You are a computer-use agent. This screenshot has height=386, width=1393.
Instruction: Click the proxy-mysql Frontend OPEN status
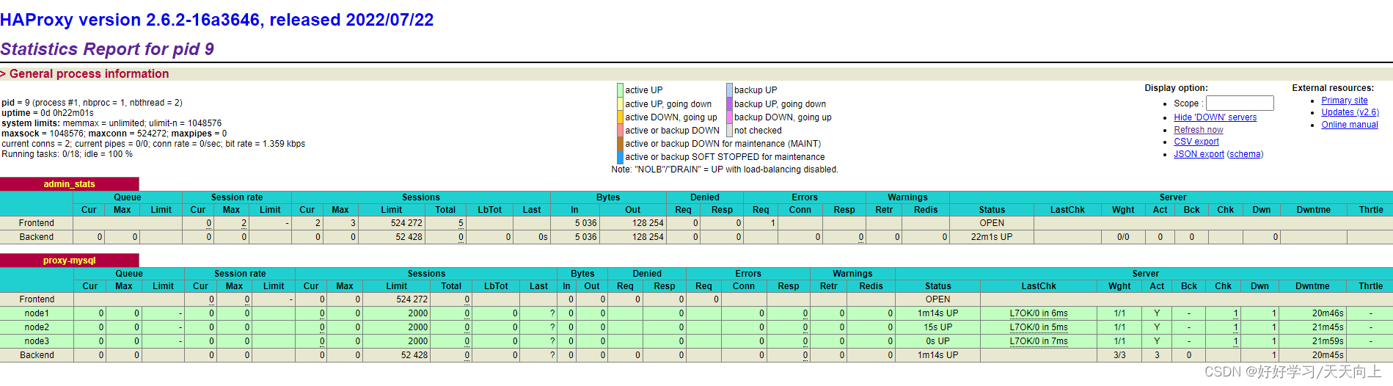tap(937, 299)
